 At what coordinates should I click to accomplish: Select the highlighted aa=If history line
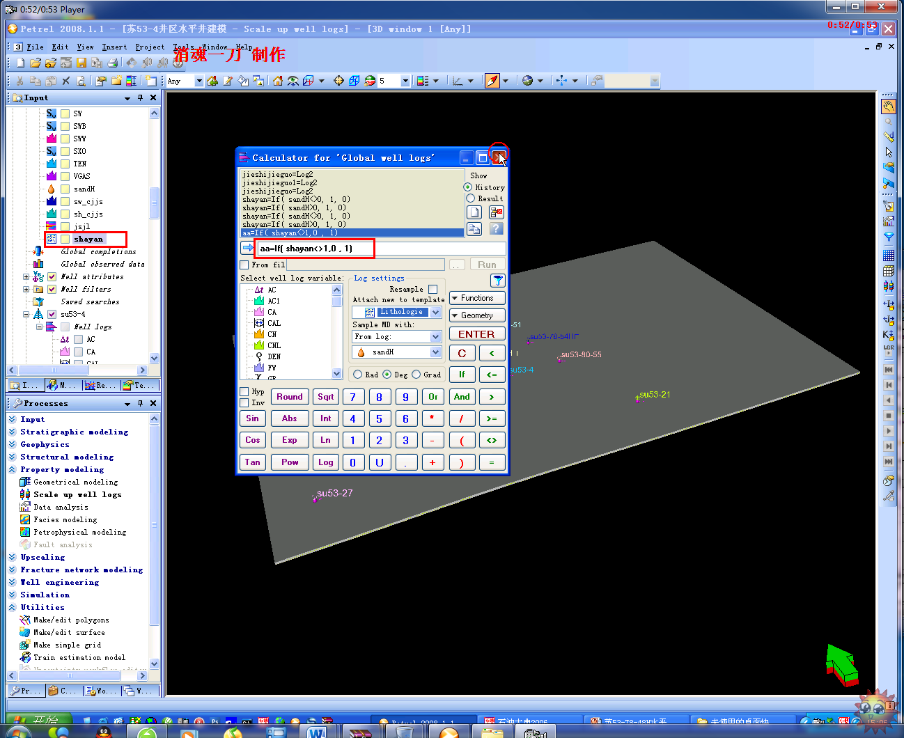coord(352,233)
